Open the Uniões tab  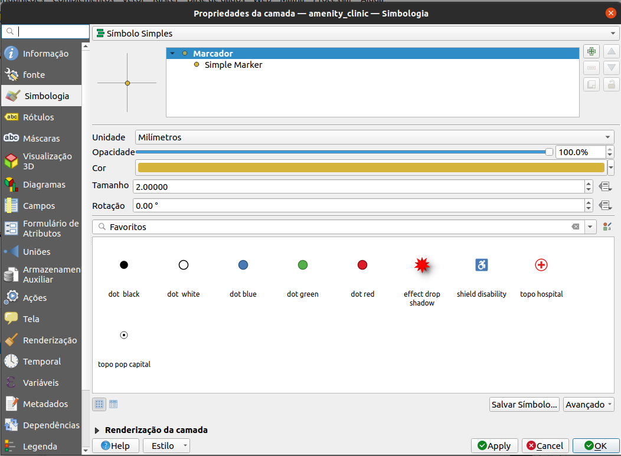click(x=41, y=251)
